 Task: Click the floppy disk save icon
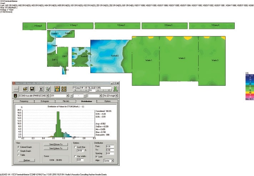31,89
